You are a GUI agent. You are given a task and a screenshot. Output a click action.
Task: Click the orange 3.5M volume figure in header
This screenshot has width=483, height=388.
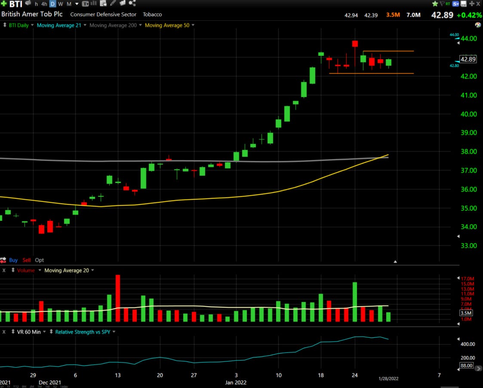[x=393, y=15]
